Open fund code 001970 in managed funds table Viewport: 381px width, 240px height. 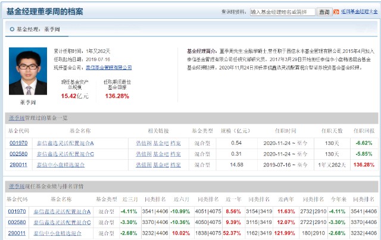[x=18, y=143]
